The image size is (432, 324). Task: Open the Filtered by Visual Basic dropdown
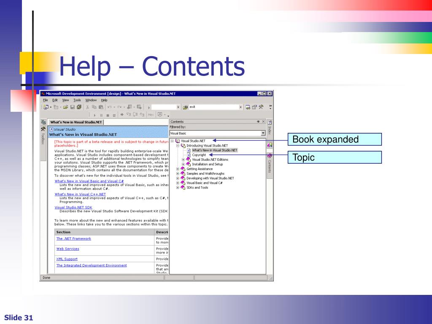click(263, 133)
